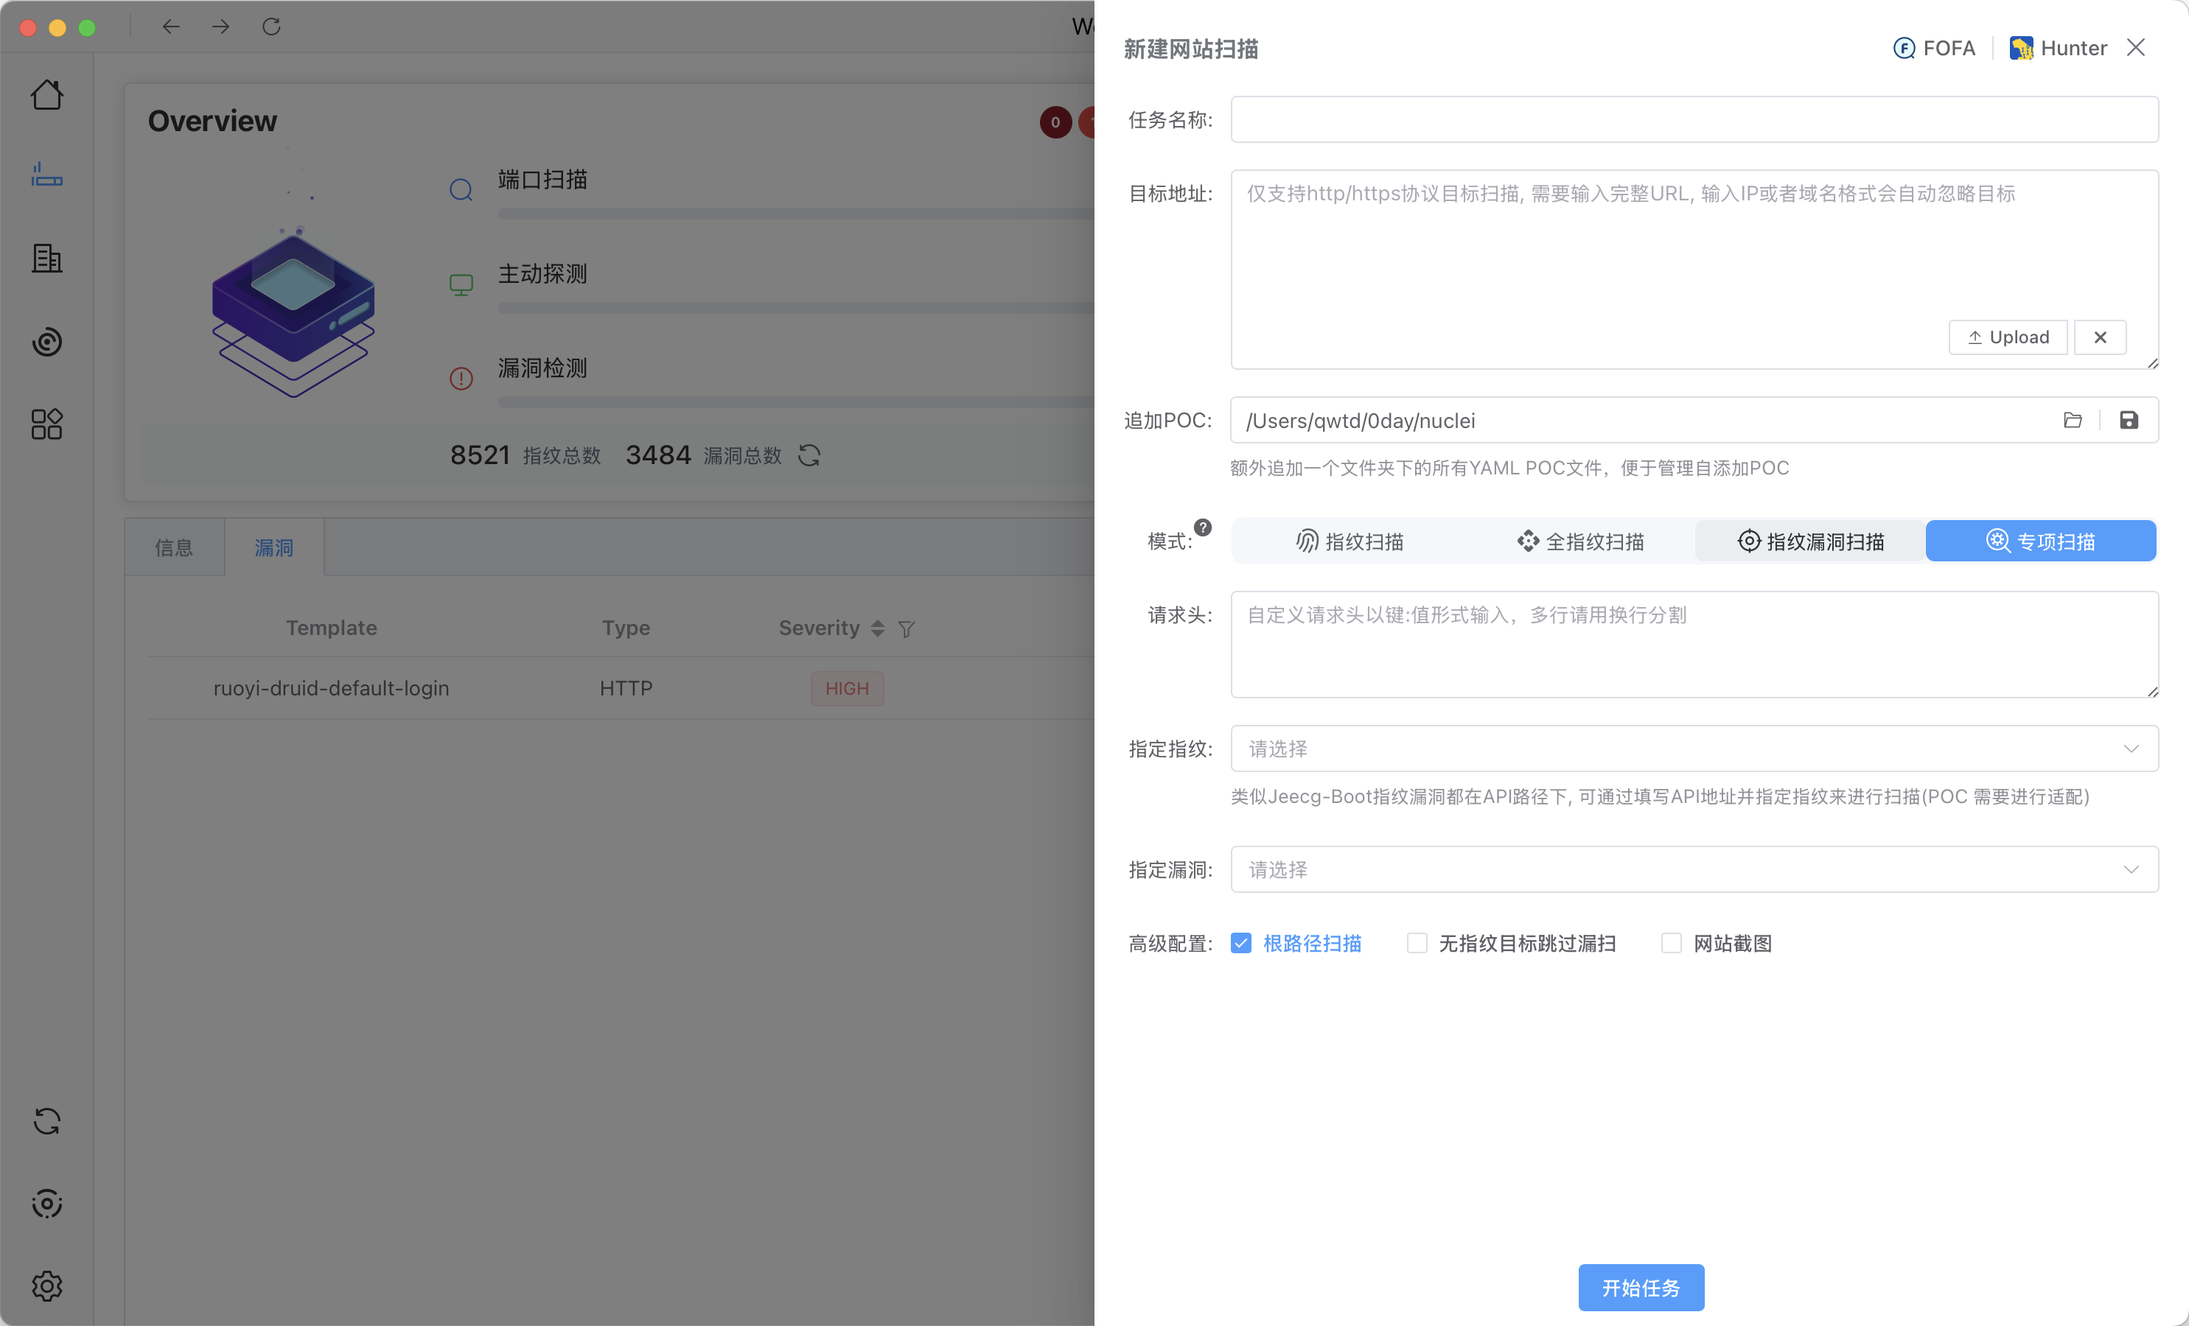Viewport: 2189px width, 1326px height.
Task: Enable 无指纹目标跳过漏扫 checkbox
Action: [x=1417, y=943]
